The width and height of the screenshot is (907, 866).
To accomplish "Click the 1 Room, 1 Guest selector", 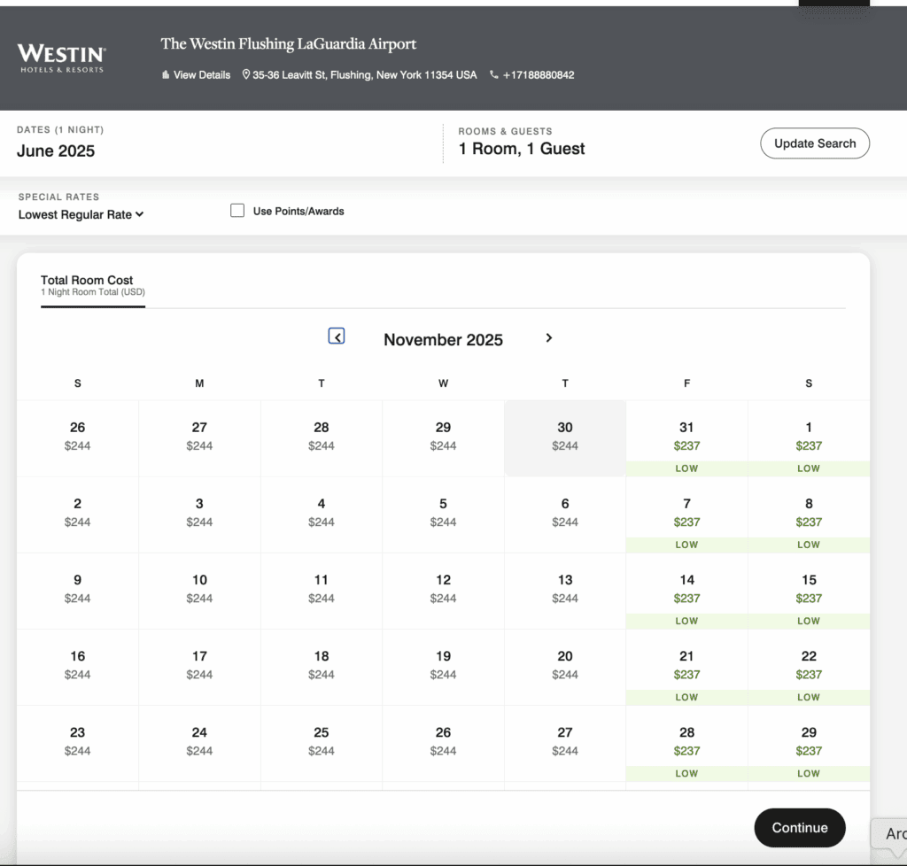I will [x=521, y=149].
